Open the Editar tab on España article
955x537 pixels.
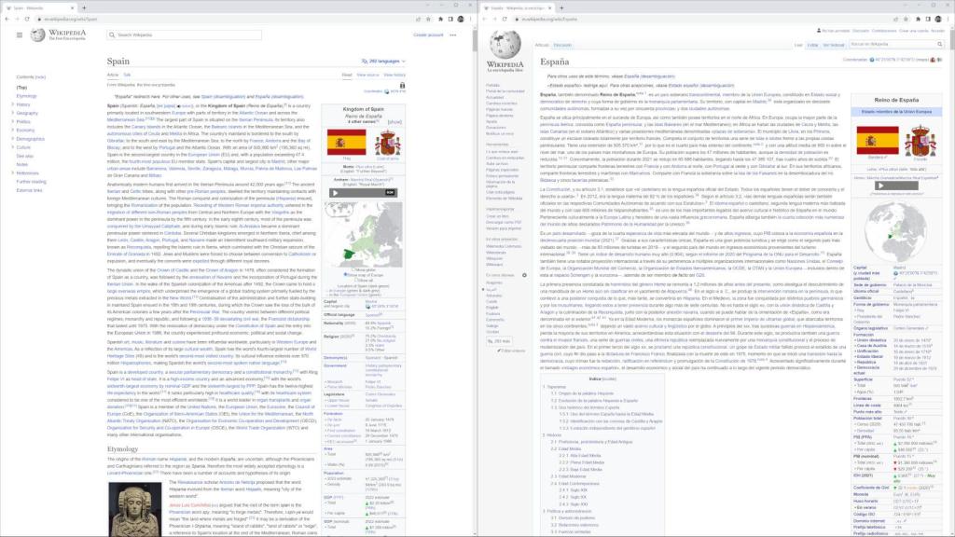coord(812,45)
